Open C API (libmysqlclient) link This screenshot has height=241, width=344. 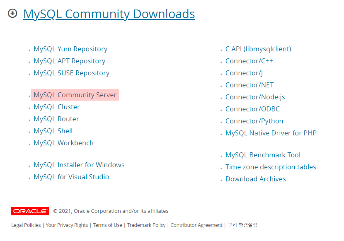(258, 49)
